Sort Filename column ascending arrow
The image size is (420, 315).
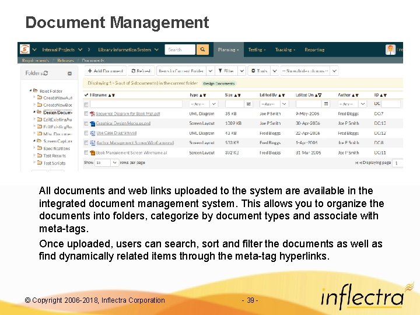(x=110, y=95)
